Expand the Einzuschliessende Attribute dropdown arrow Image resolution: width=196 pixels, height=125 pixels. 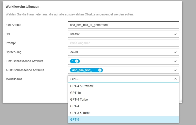tap(175, 61)
